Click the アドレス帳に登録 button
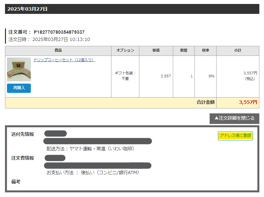The height and width of the screenshot is (197, 264). (x=235, y=136)
